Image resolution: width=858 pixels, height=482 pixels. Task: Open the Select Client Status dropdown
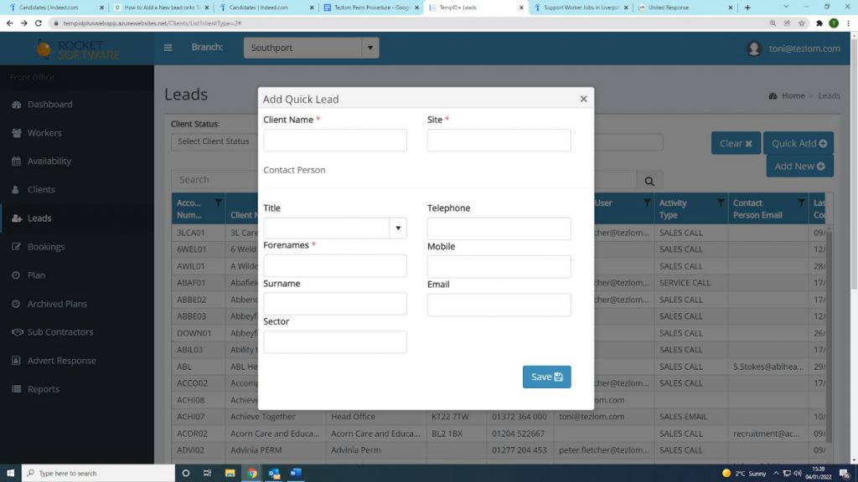coord(214,141)
